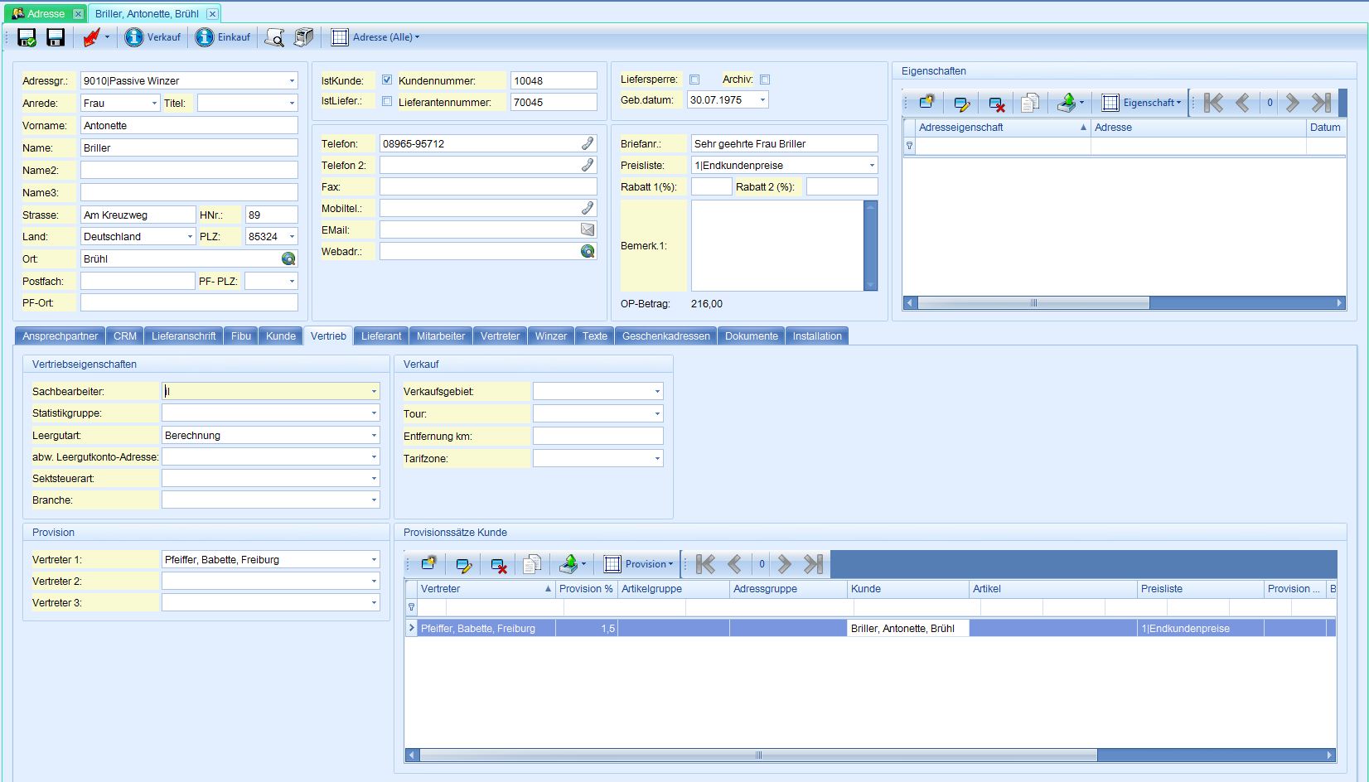The image size is (1369, 782).
Task: Expand the Preisliste dropdown
Action: tap(872, 165)
